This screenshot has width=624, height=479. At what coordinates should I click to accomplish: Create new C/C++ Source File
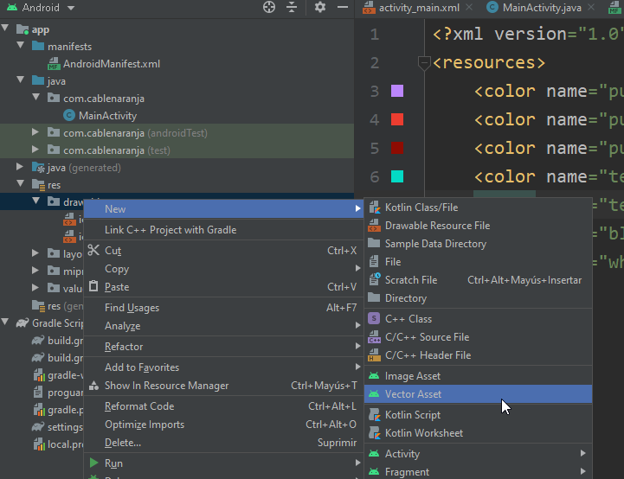(x=478, y=337)
